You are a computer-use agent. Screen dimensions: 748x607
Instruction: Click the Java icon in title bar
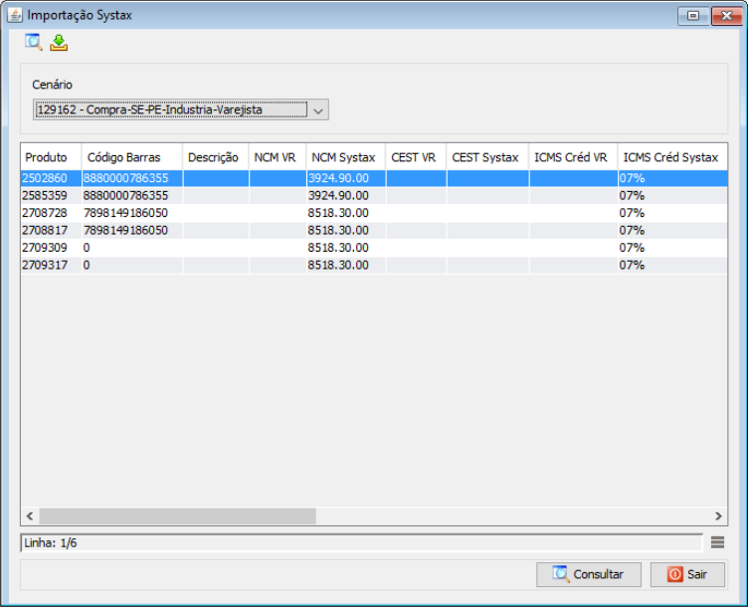pos(15,15)
